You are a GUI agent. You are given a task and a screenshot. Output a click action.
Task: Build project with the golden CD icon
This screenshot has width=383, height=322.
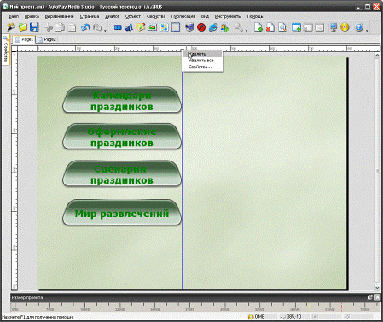[x=345, y=27]
